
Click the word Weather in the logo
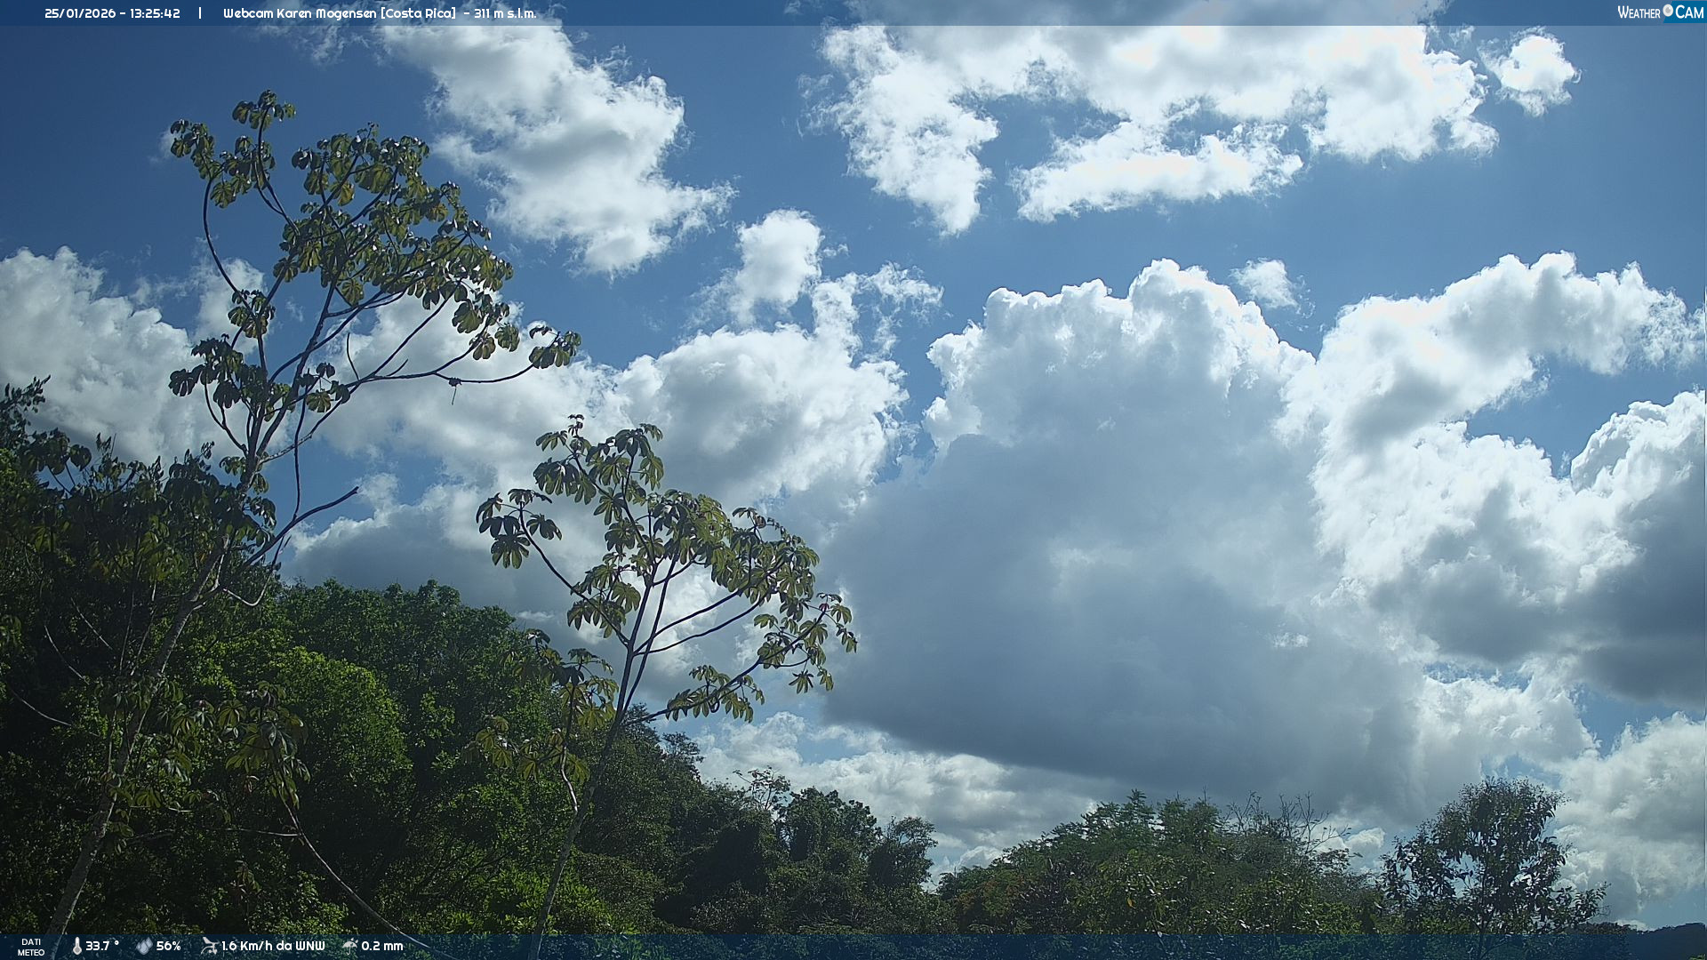click(1639, 13)
